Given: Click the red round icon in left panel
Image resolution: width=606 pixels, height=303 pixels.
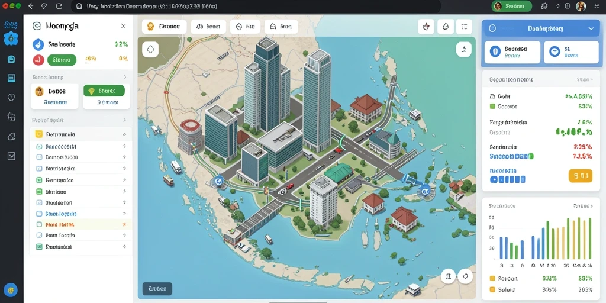Looking at the screenshot, I should tap(38, 60).
